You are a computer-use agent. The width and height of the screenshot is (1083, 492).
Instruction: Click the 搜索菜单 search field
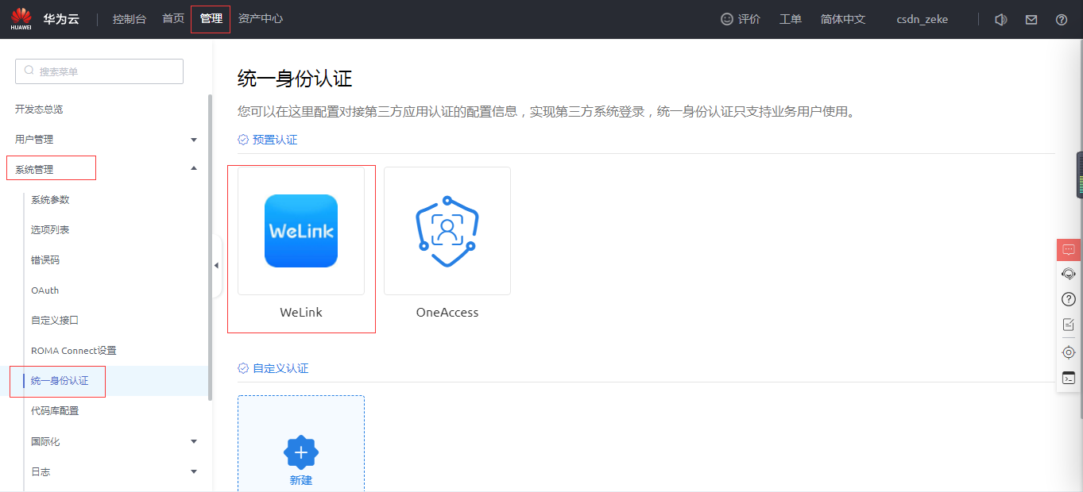pyautogui.click(x=99, y=71)
